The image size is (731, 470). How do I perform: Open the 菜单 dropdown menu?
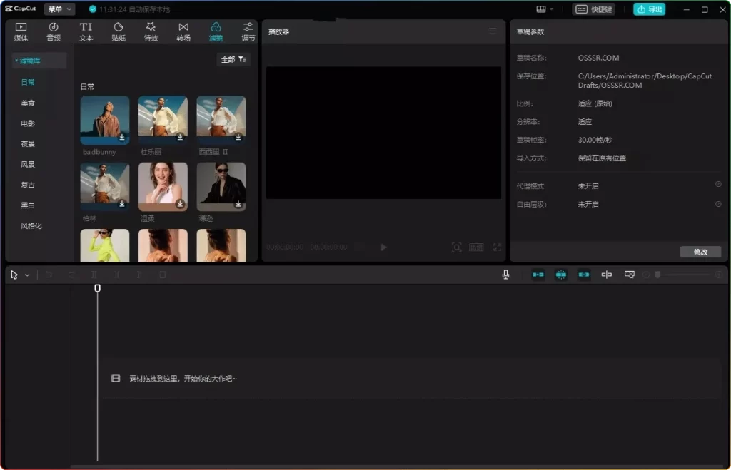pos(59,9)
